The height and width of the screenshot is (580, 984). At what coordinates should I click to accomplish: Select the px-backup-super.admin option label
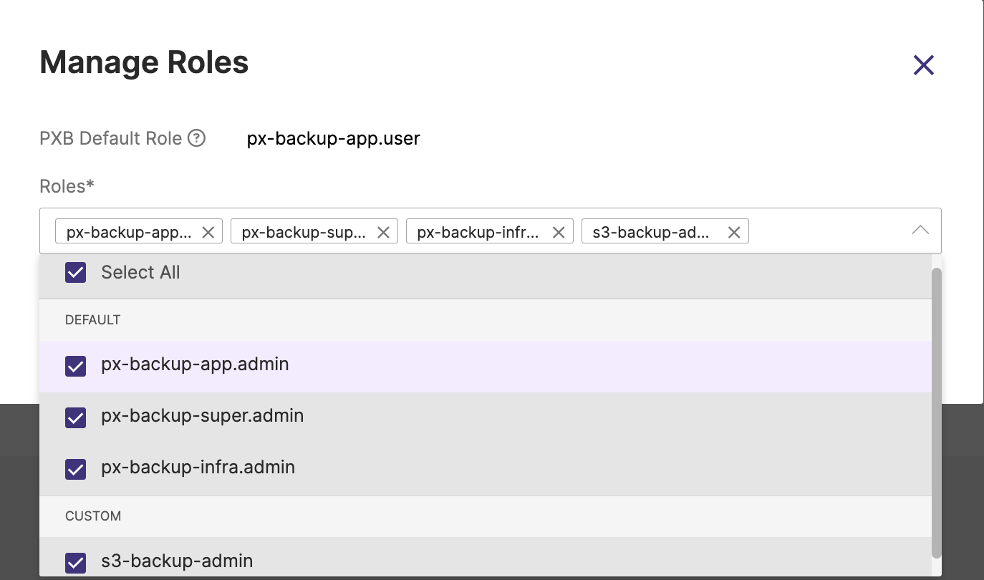203,416
